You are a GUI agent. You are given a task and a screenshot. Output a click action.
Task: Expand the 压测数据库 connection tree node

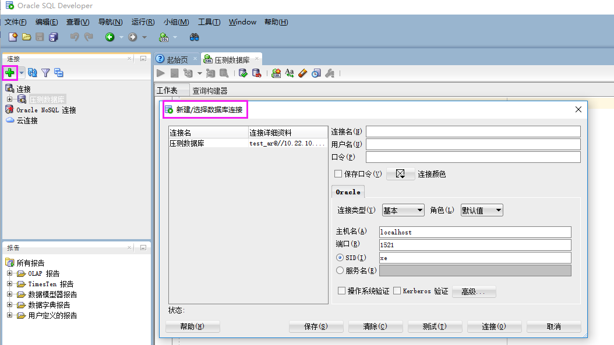tap(10, 99)
